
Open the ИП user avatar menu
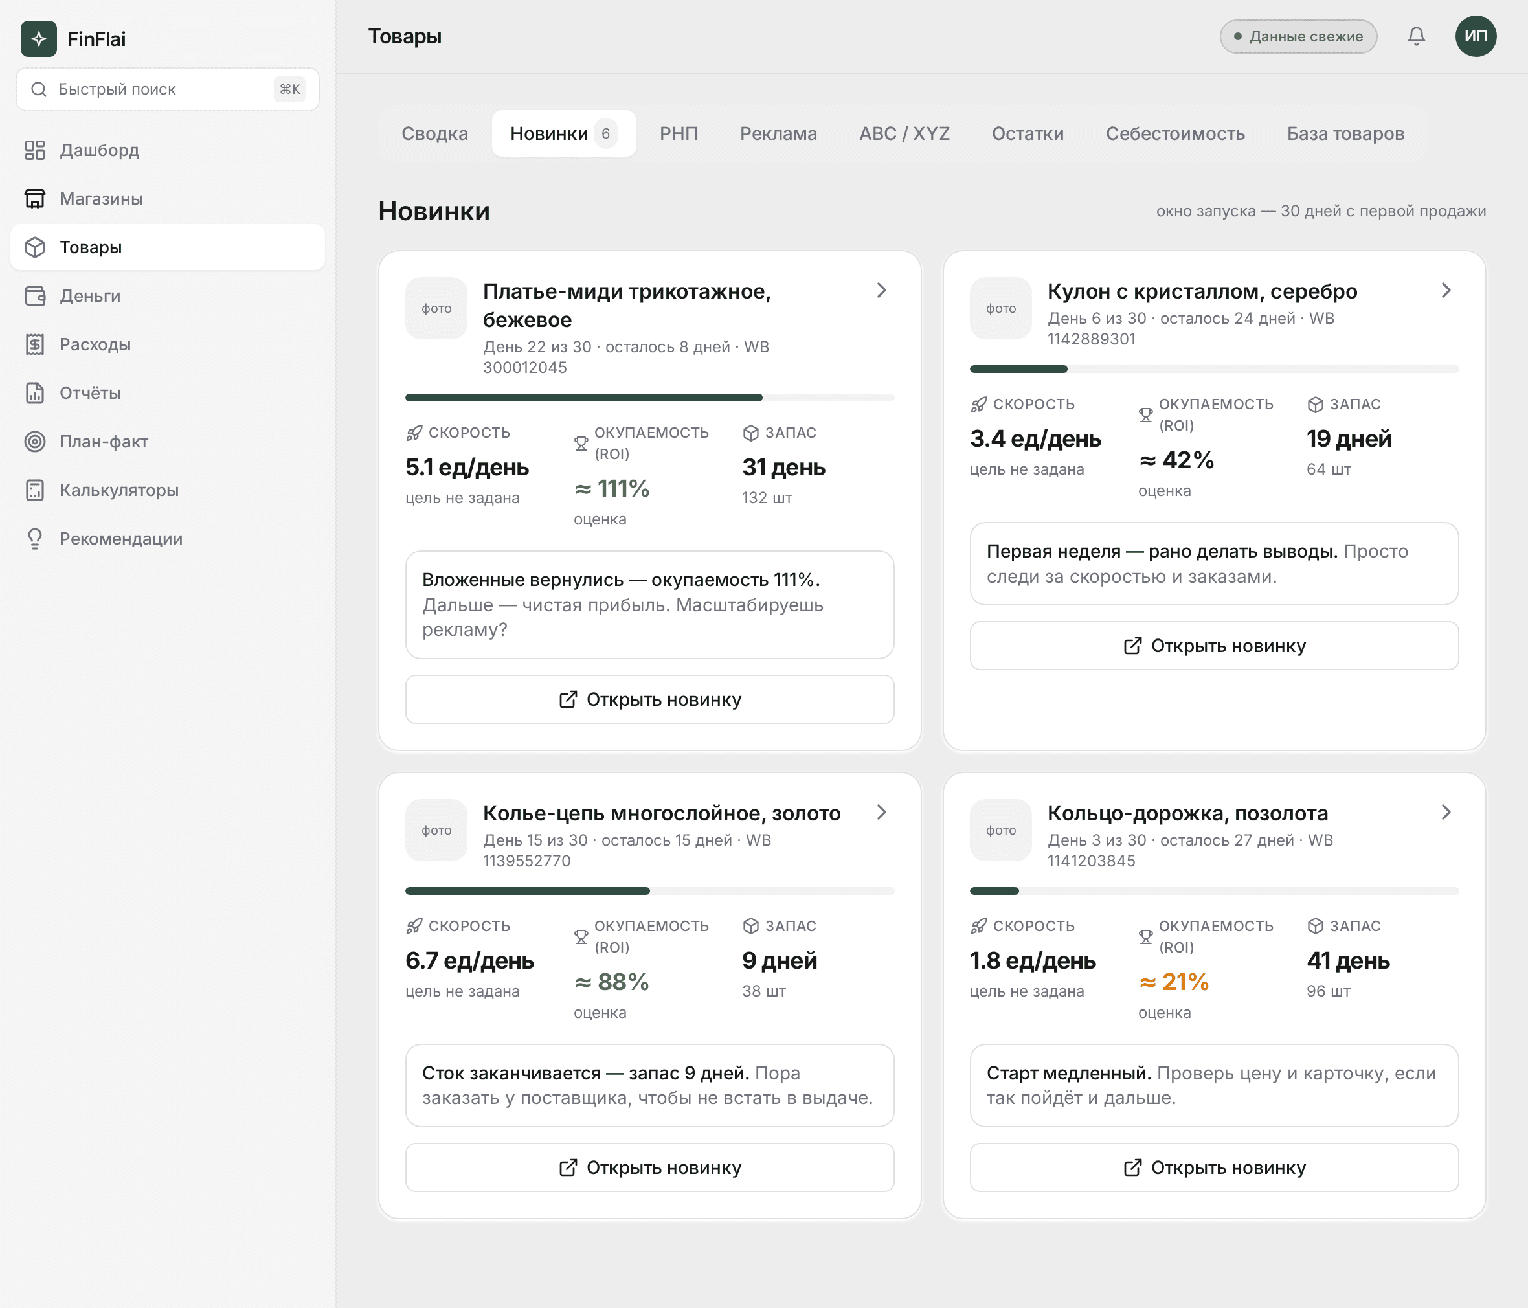coord(1475,36)
